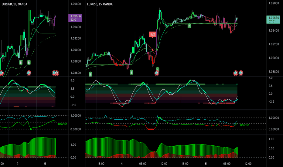The height and width of the screenshot is (167, 283).
Task: Click 1.09400 on the 1h price axis
Action: click(76, 27)
